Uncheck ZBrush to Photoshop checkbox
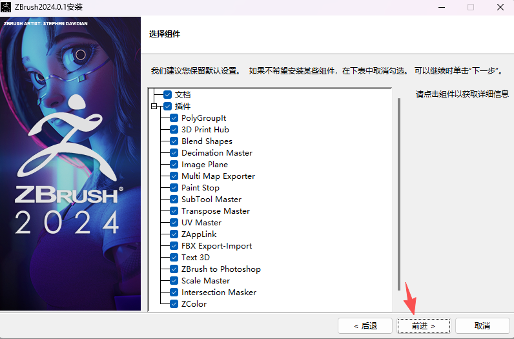The width and height of the screenshot is (514, 339). [174, 269]
